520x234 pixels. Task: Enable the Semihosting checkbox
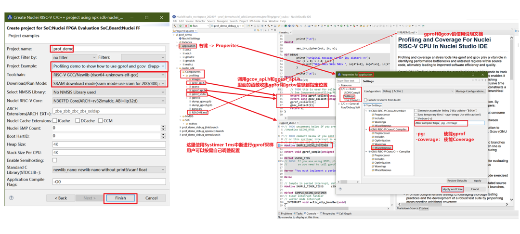tap(55, 160)
